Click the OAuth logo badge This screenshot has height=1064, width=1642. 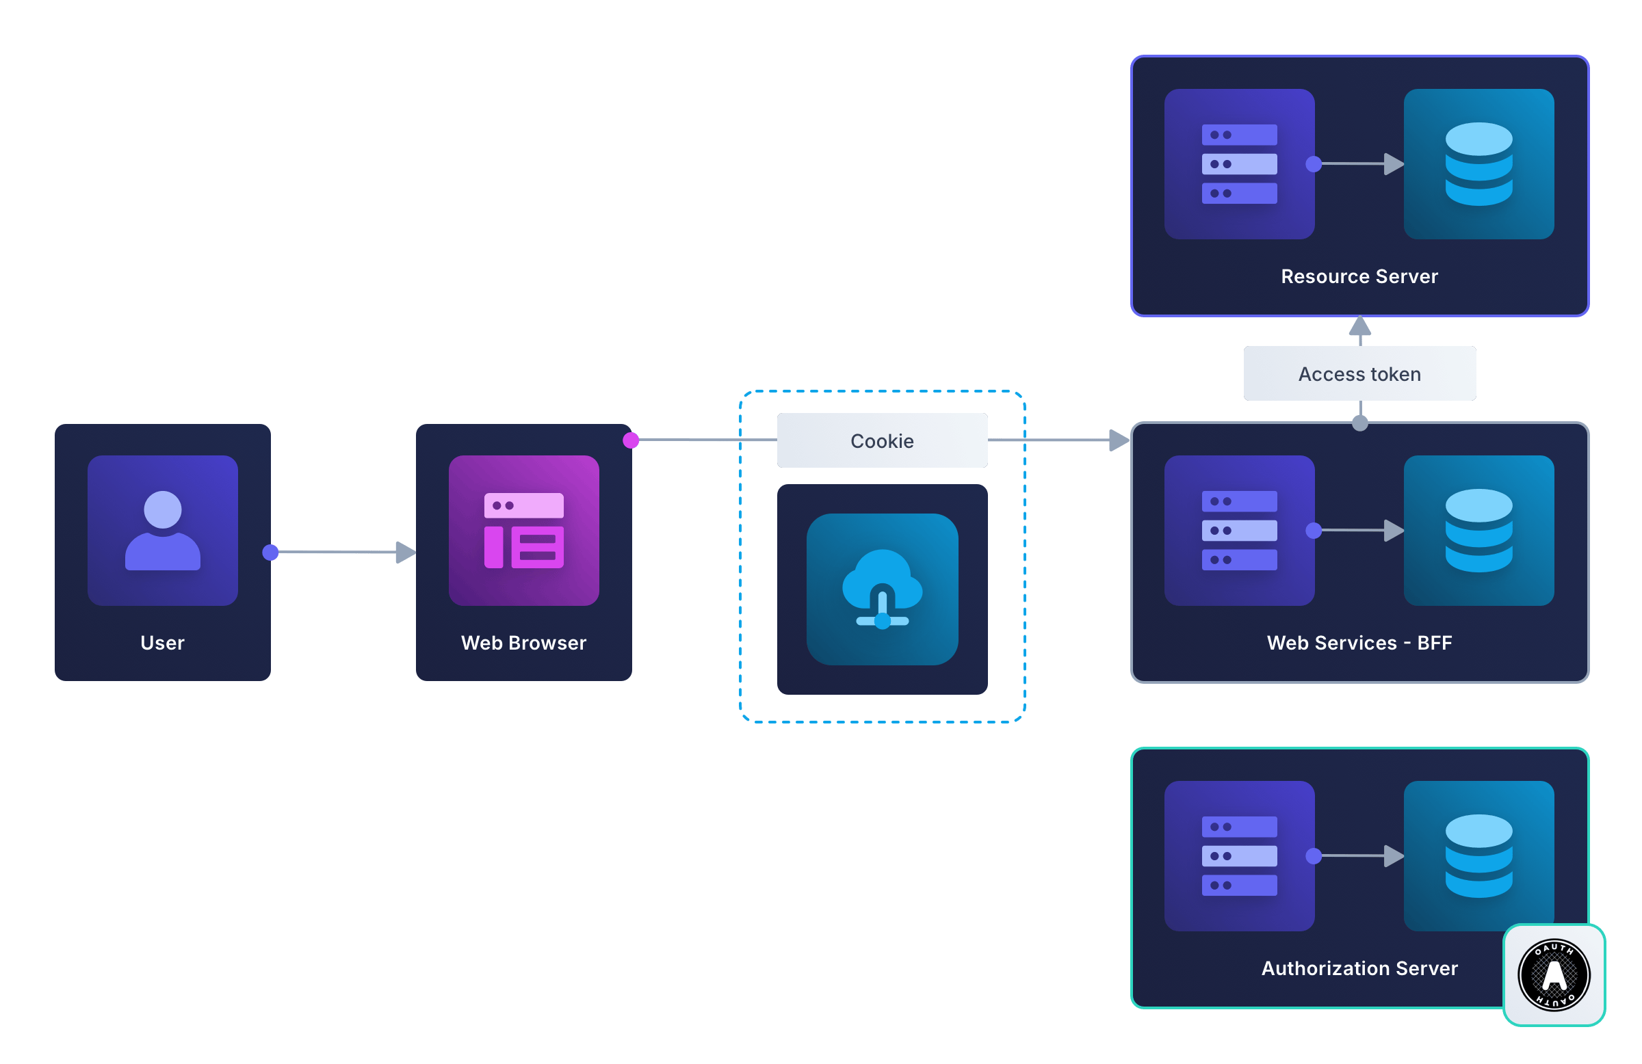(1554, 975)
